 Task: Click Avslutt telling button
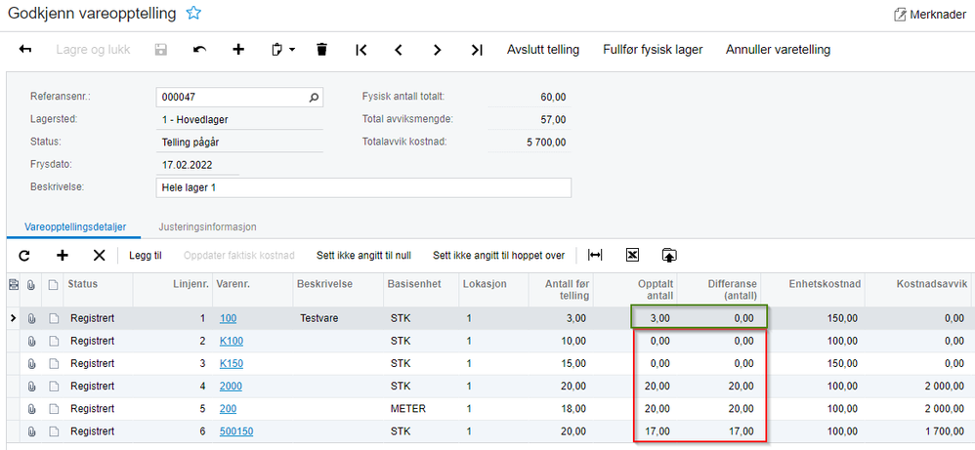pos(543,50)
